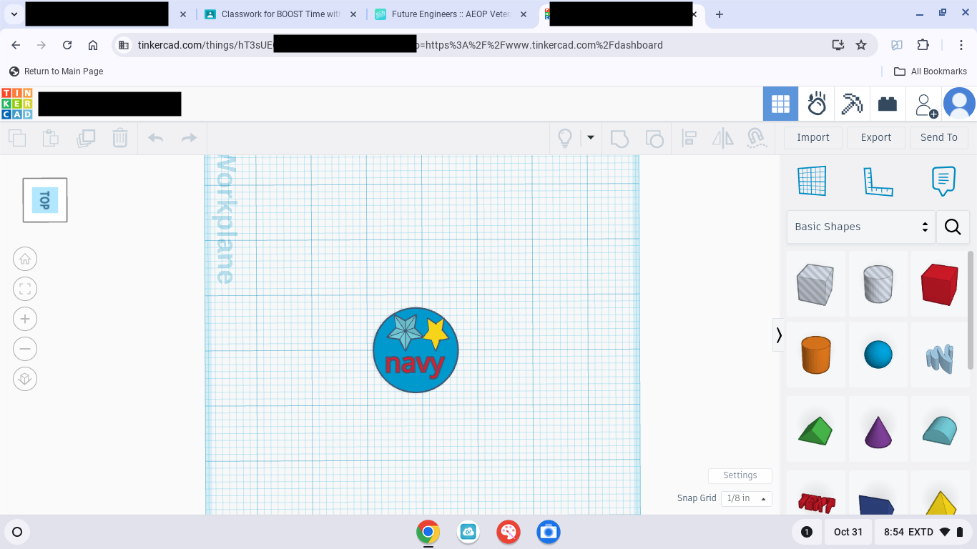
Task: Click the Tinkercad logo
Action: [x=17, y=104]
